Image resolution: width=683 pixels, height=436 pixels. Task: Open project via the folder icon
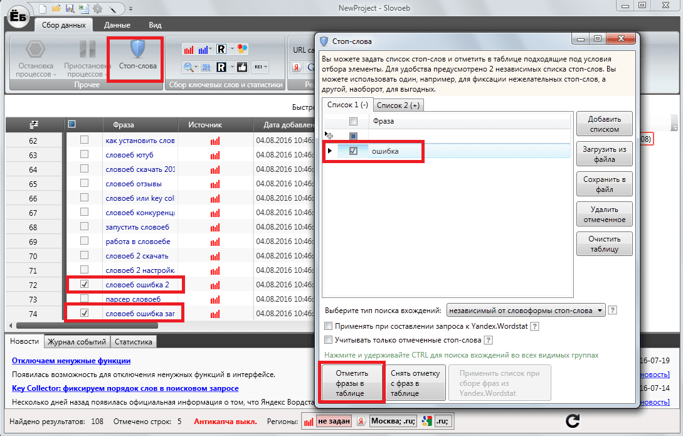click(x=56, y=8)
